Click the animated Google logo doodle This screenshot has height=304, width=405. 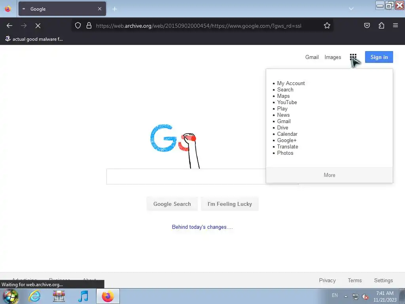tap(175, 146)
